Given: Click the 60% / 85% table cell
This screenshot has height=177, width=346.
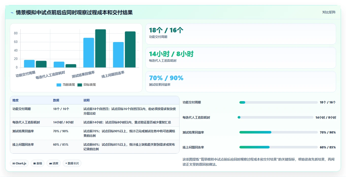Looking at the screenshot, I should [61, 145].
